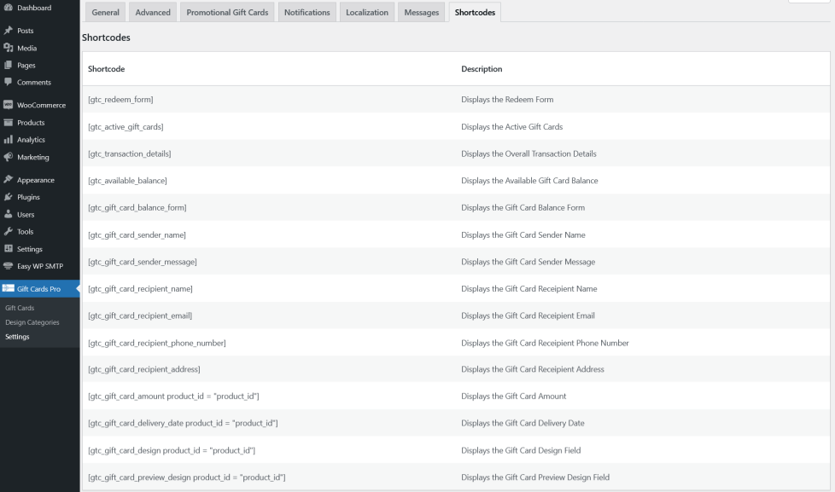Image resolution: width=835 pixels, height=492 pixels.
Task: Open the Advanced tab
Action: pyautogui.click(x=153, y=12)
